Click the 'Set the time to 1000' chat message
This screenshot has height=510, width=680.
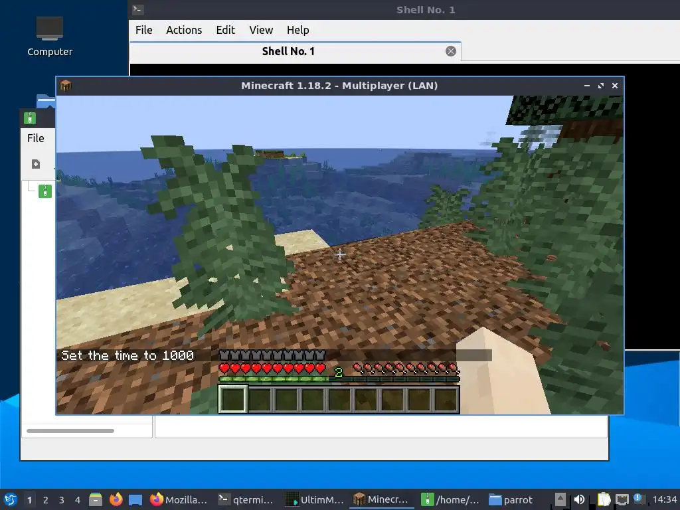127,356
